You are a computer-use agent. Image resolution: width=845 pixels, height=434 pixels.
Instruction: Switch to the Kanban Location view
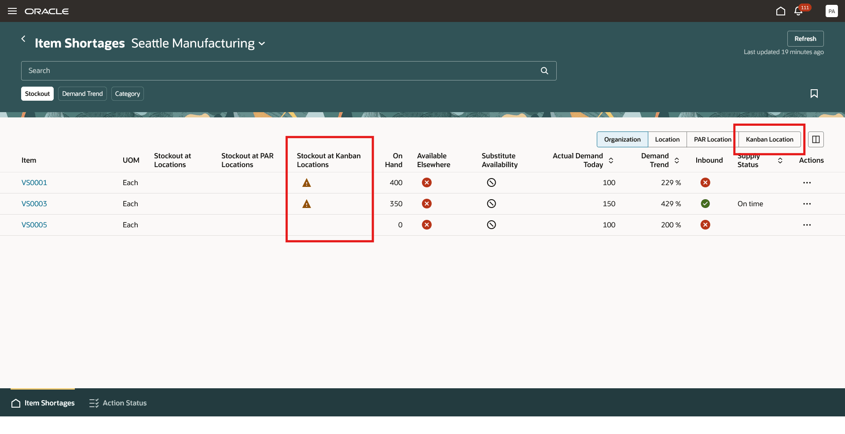click(x=769, y=139)
